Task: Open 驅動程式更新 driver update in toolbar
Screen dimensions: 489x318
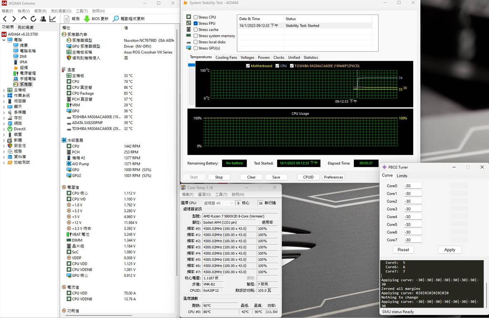Action: point(129,19)
